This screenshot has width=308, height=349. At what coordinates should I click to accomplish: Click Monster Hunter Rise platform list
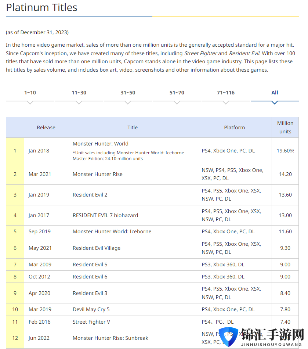(232, 174)
